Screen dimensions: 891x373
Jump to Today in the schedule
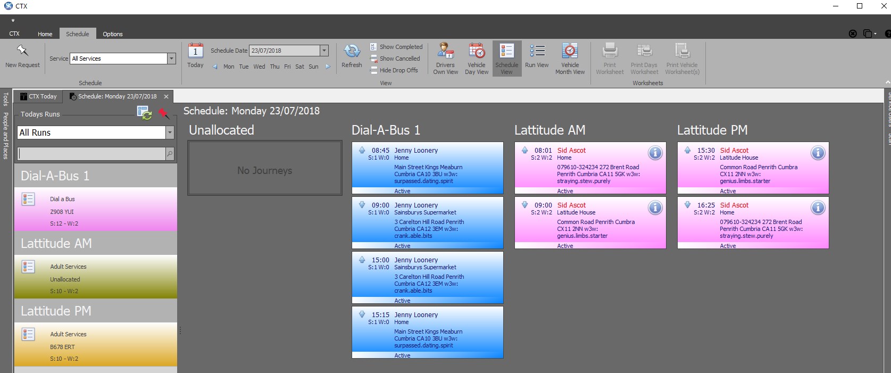pos(195,55)
